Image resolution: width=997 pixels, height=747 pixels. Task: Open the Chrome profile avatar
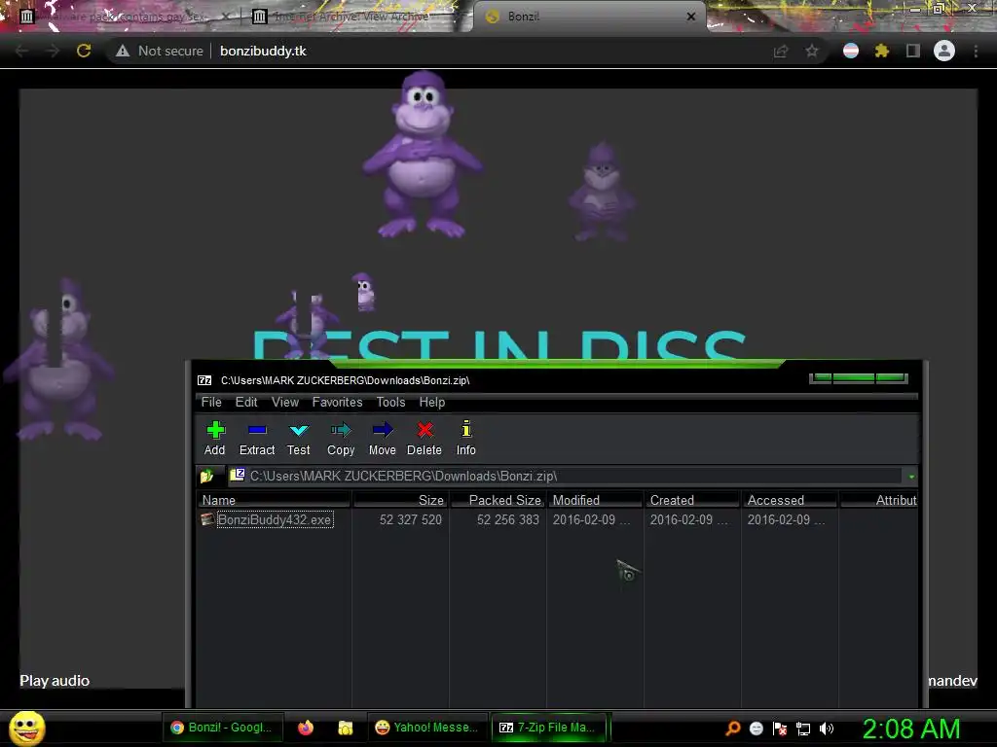[x=944, y=51]
